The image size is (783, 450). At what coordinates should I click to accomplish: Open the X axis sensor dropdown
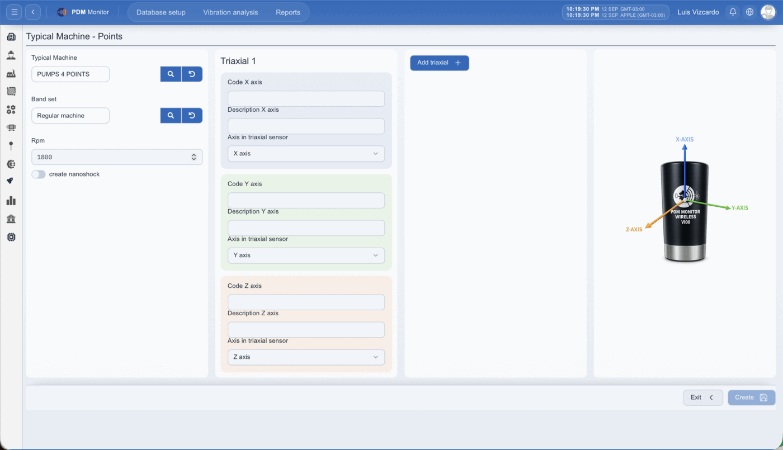(x=306, y=153)
